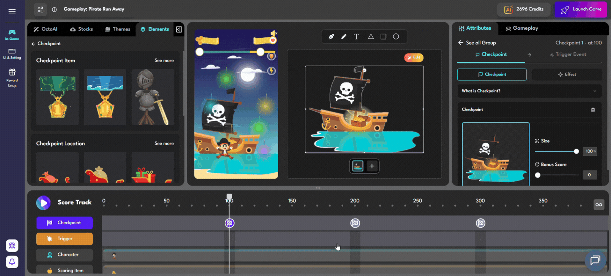Select the triangle shape tool

coord(371,37)
